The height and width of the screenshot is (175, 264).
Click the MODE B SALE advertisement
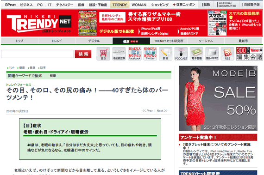tap(218, 98)
